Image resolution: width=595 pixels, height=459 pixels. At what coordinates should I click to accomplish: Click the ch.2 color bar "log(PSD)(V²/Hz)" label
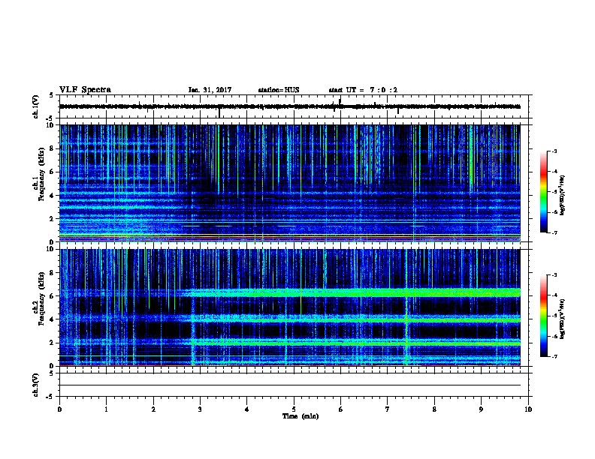pyautogui.click(x=563, y=319)
